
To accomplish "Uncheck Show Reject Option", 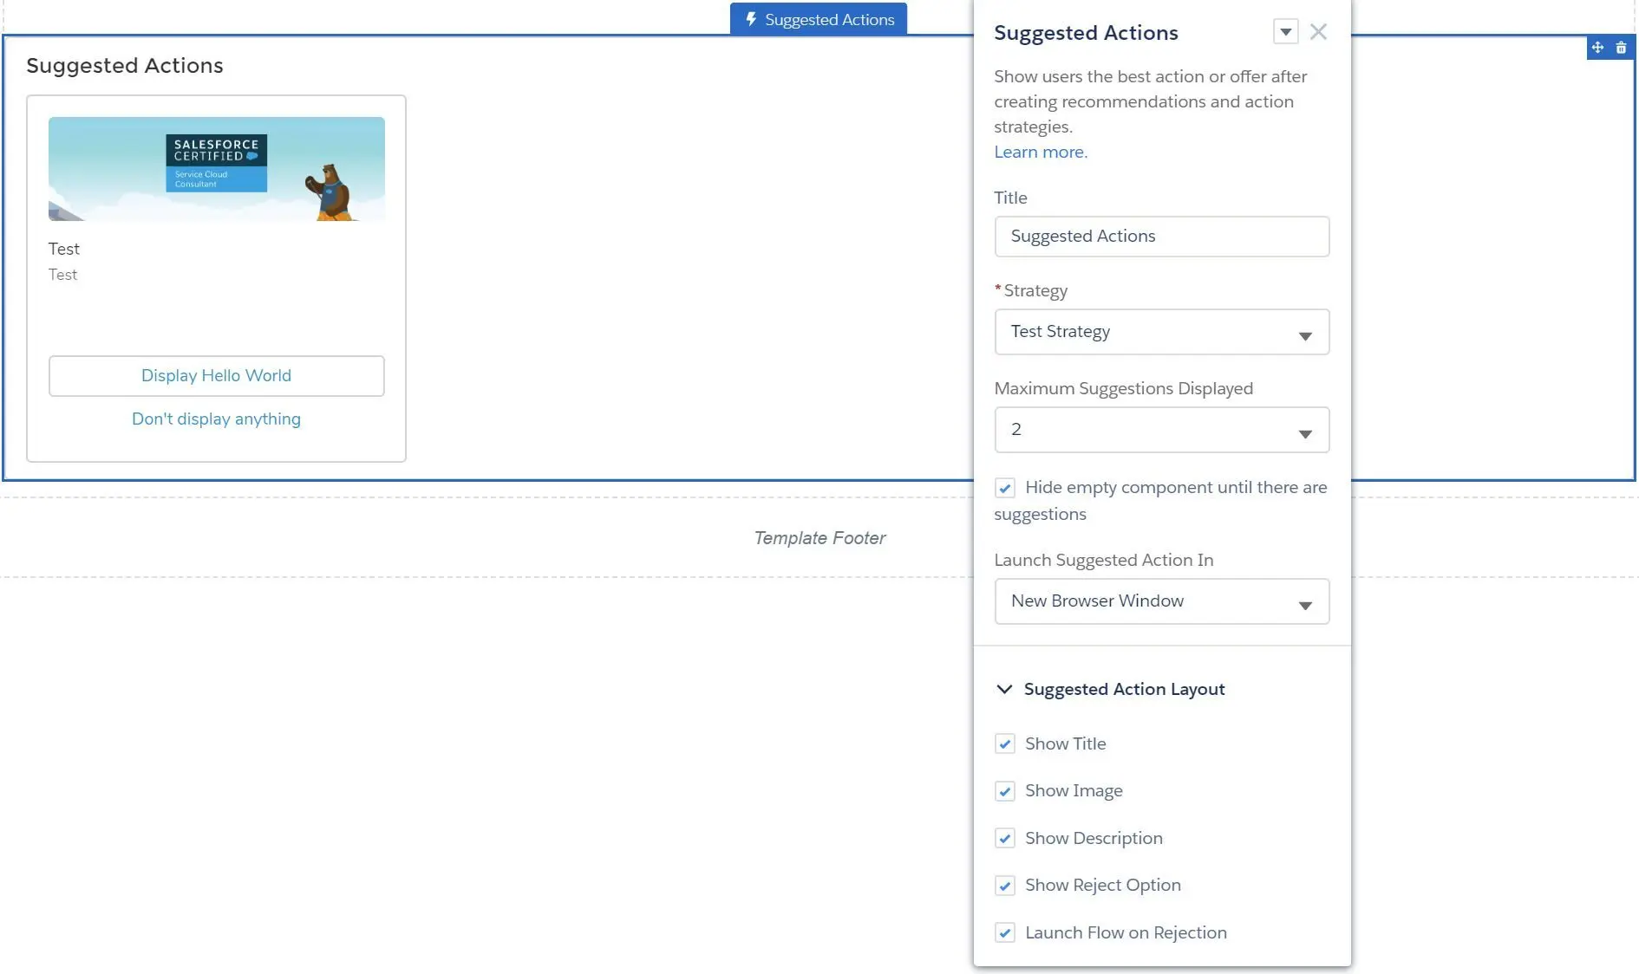I will (x=1004, y=886).
